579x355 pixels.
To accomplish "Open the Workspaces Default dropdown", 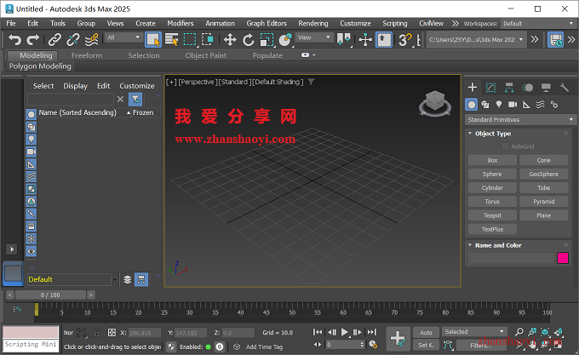I will 538,24.
